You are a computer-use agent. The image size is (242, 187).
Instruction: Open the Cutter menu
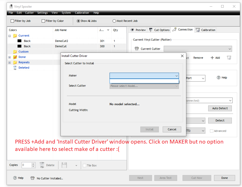29,13
